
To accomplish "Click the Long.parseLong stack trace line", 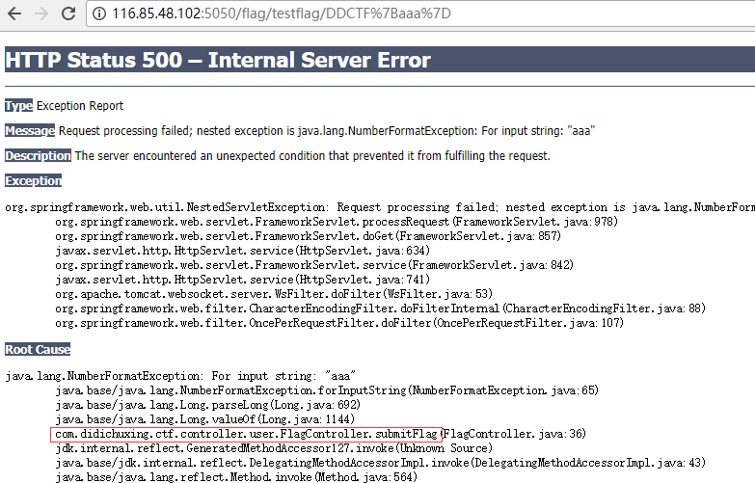I will pyautogui.click(x=206, y=405).
